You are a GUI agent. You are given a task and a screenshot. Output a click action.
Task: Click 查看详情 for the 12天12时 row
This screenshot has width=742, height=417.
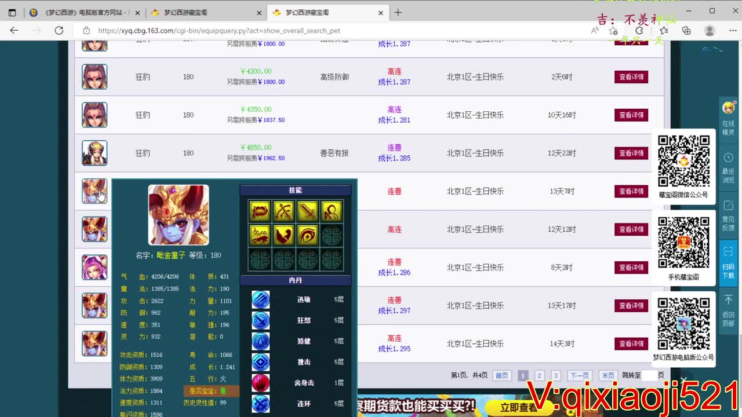[631, 230]
